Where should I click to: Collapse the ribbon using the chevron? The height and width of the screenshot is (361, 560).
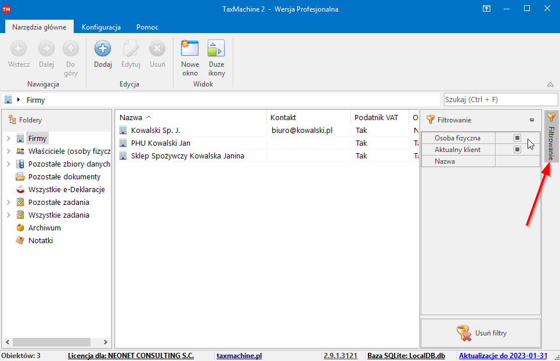point(550,85)
